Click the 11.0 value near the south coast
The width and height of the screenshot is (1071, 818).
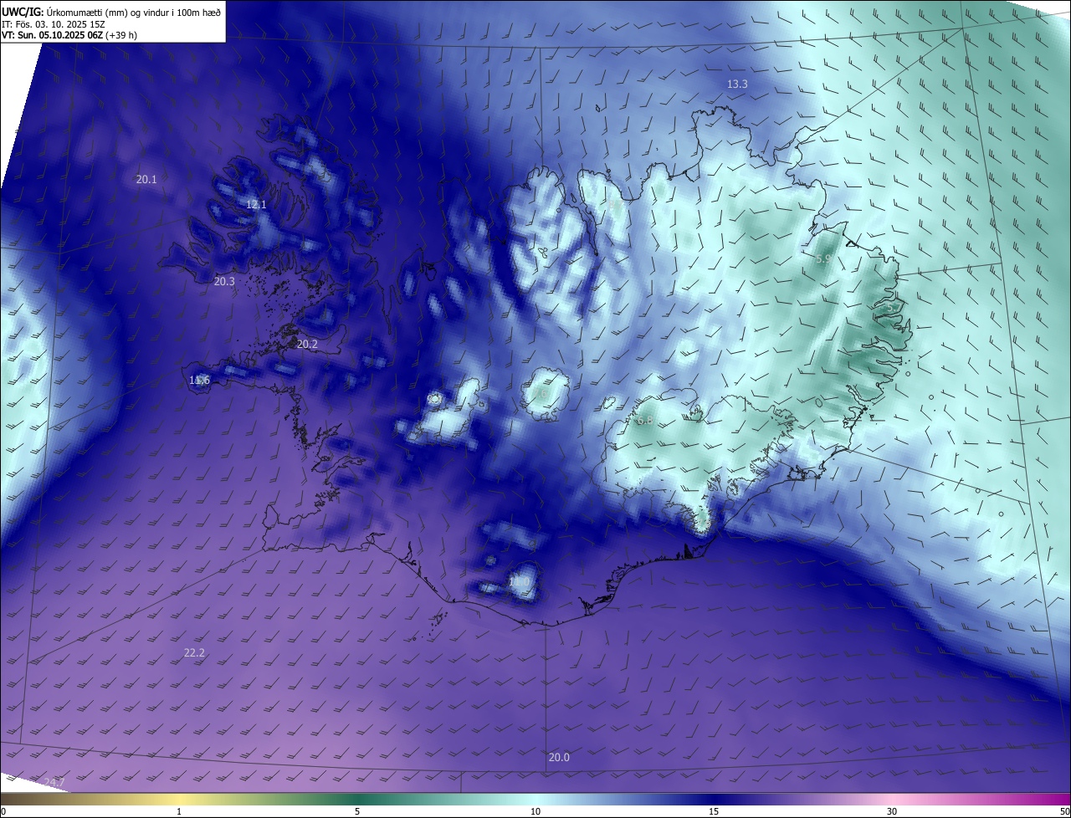519,581
